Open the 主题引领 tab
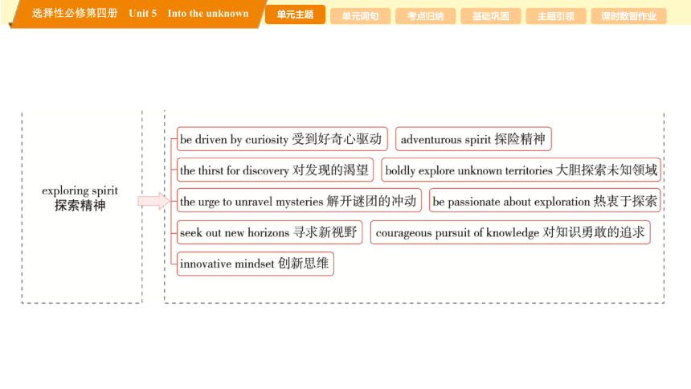691x389 pixels. (x=556, y=16)
